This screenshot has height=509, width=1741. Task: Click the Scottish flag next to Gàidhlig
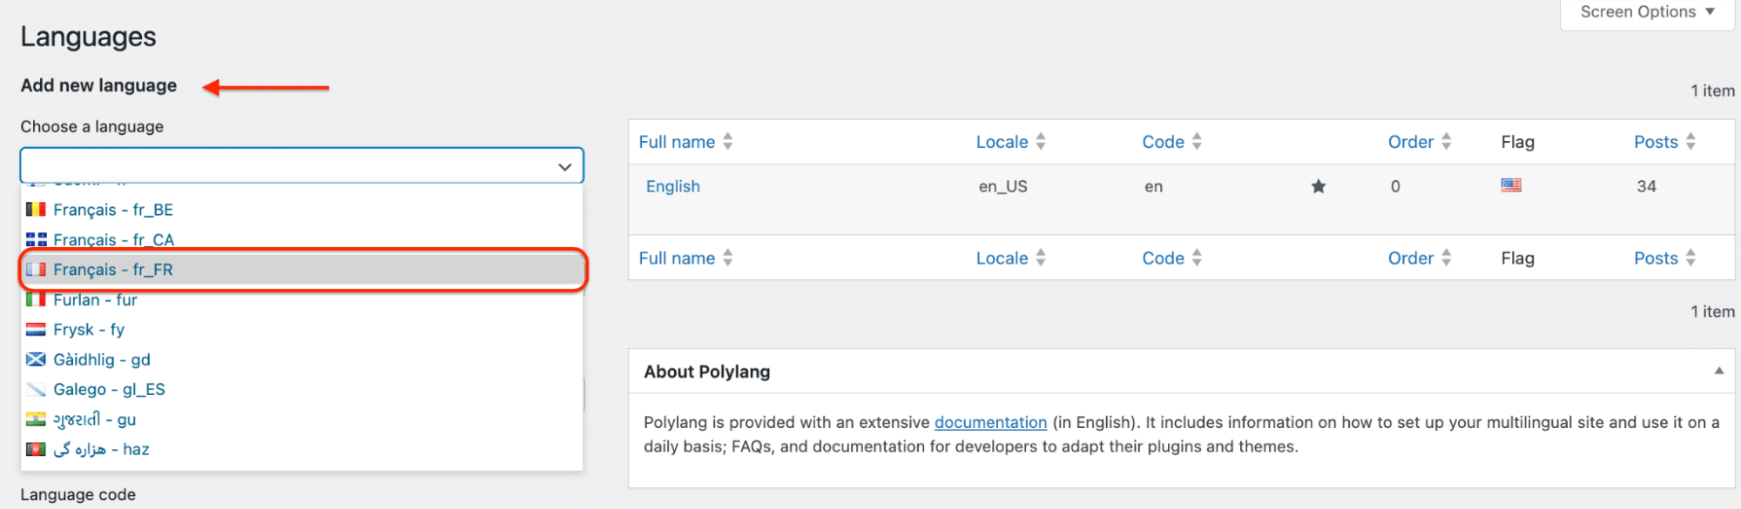(x=36, y=359)
